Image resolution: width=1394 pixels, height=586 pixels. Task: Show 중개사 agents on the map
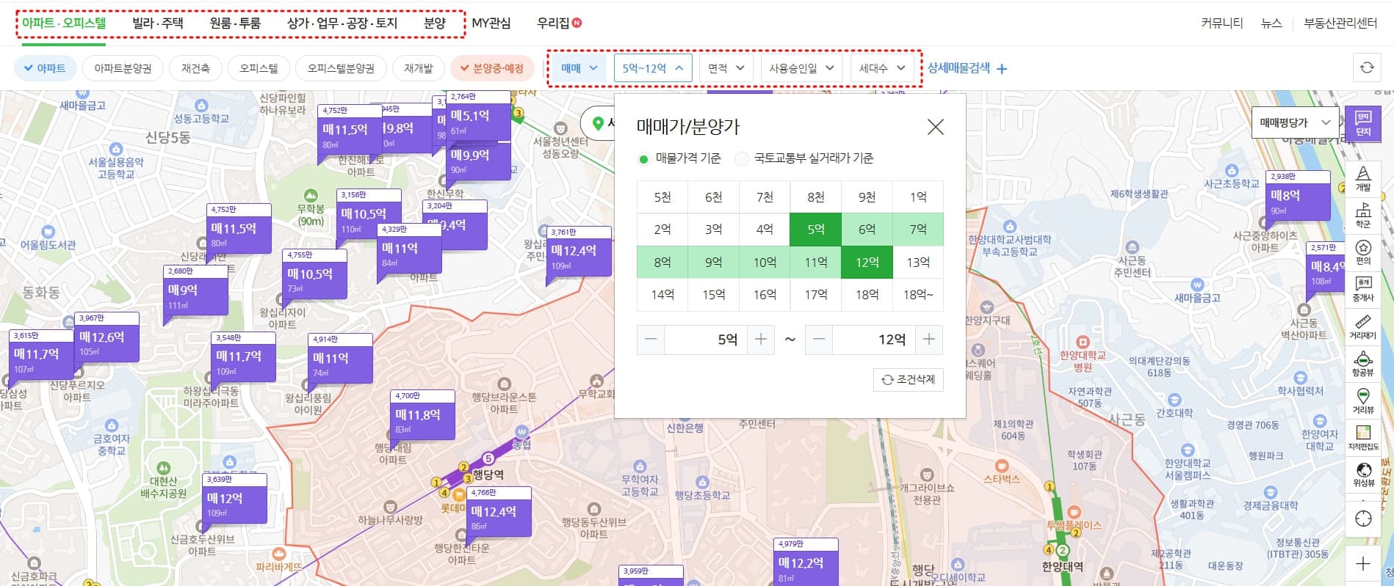pyautogui.click(x=1363, y=289)
